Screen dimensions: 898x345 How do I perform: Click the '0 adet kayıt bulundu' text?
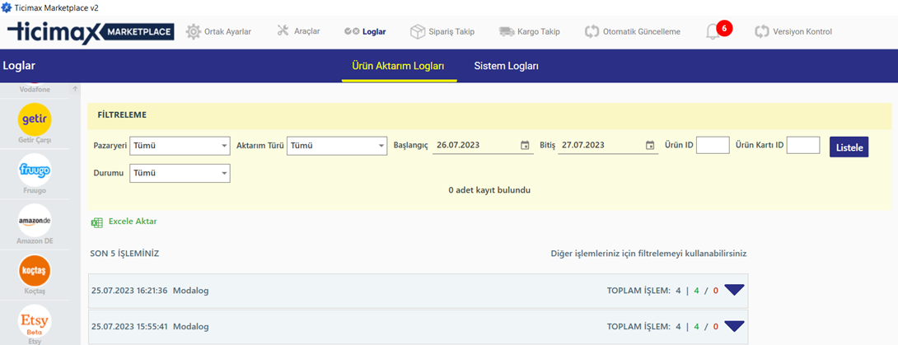489,190
